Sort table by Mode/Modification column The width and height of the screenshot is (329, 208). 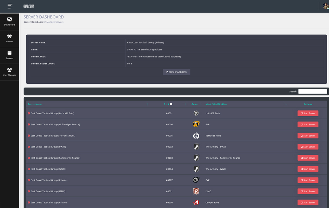tap(216, 104)
